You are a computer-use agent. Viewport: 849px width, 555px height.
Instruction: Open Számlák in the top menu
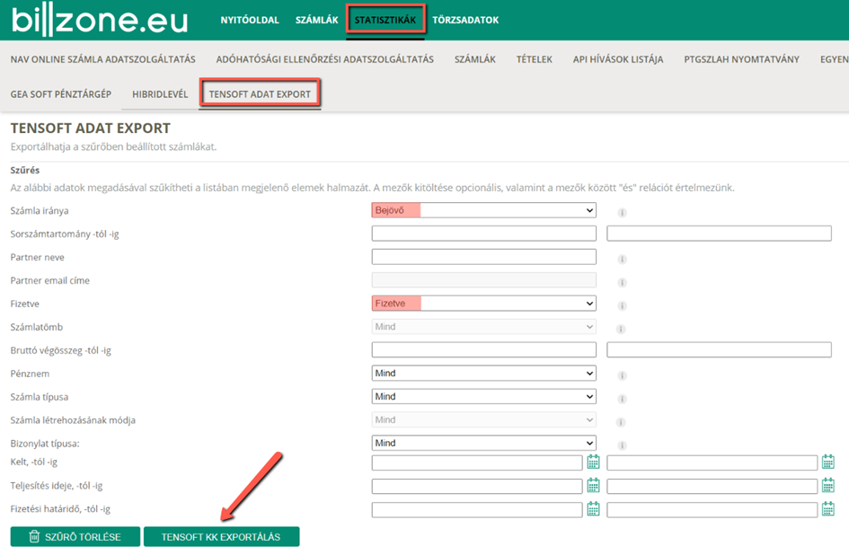point(317,20)
